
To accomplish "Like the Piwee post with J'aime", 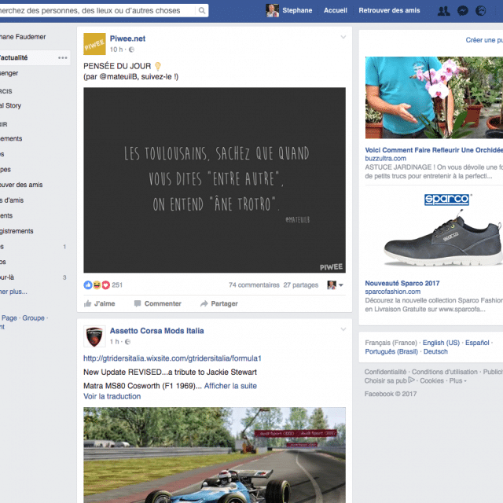I will 99,303.
